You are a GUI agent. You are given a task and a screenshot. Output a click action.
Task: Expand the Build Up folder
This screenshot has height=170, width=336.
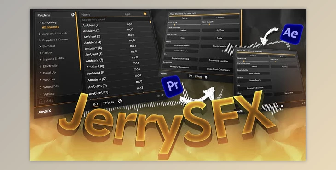[41, 73]
